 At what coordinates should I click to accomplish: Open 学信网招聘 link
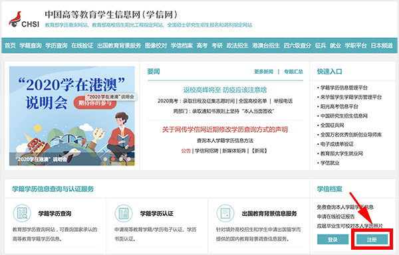(x=207, y=151)
